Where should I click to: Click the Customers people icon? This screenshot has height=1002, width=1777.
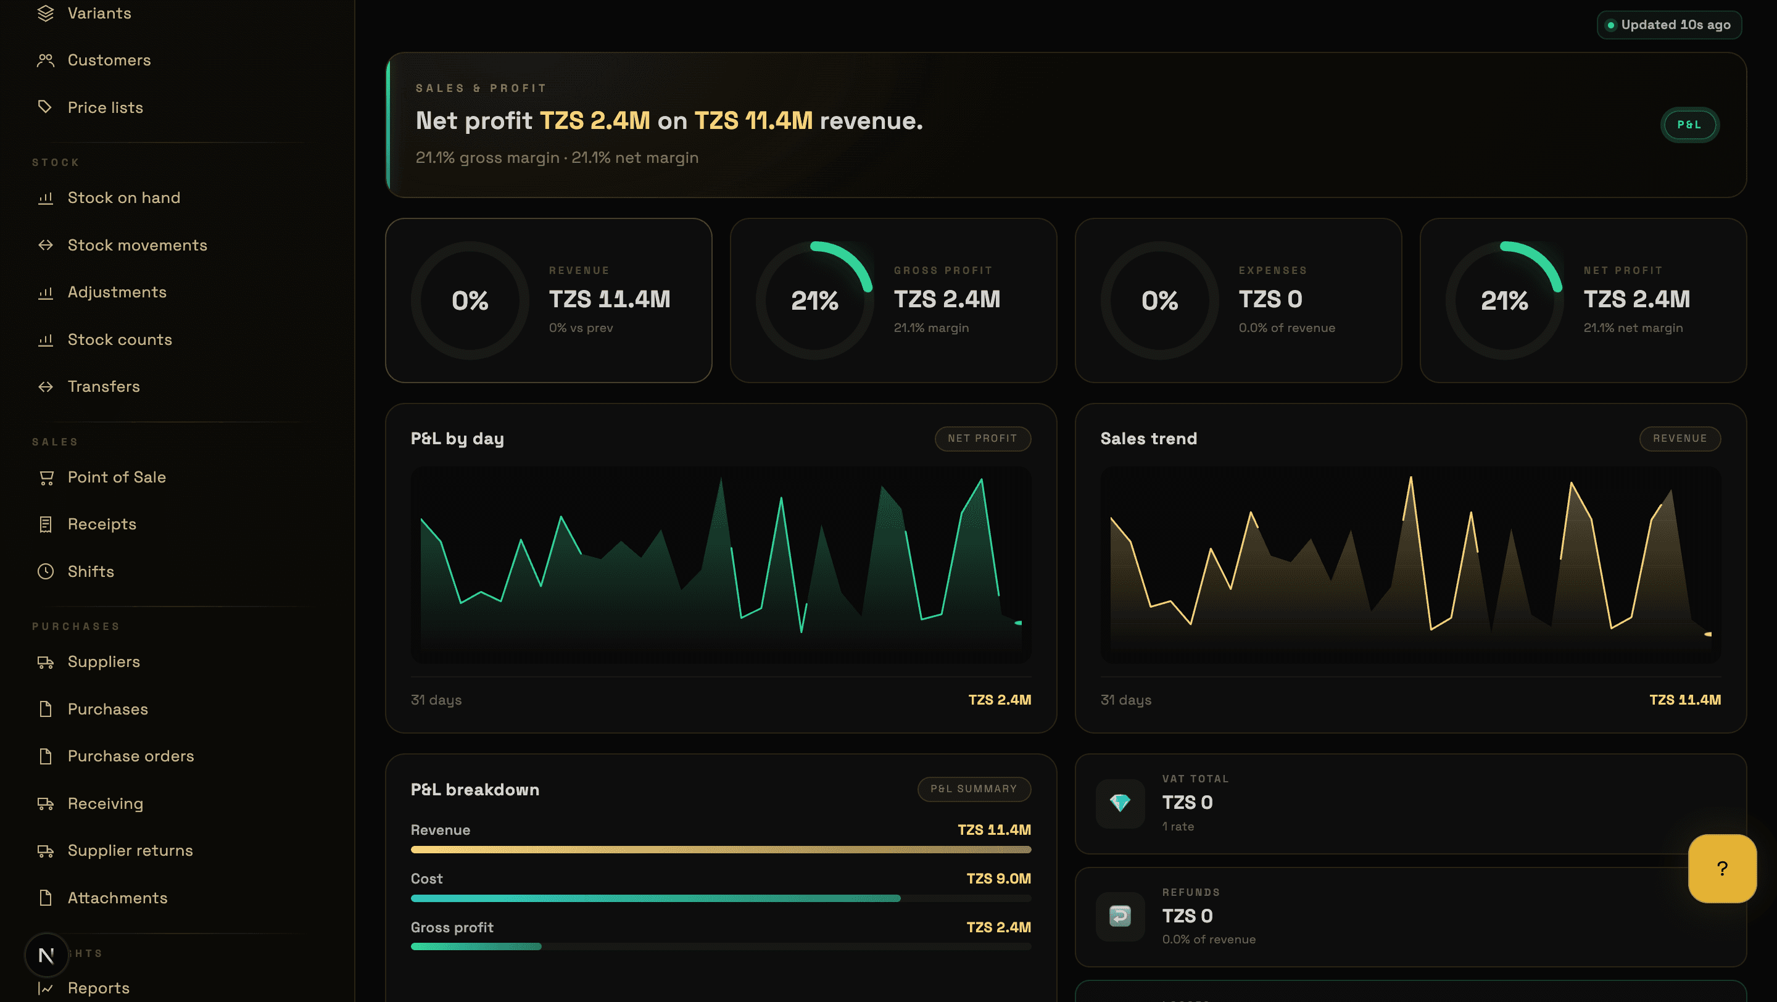46,60
